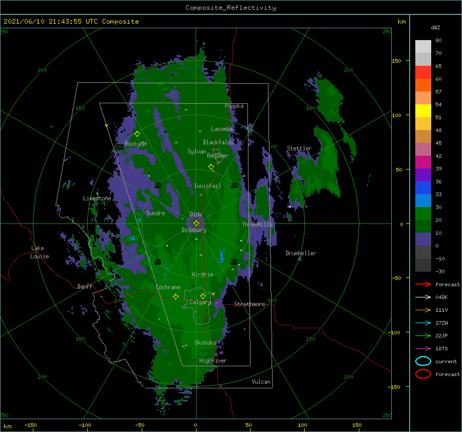Click the yellow swatch in dBZ legend

423,111
